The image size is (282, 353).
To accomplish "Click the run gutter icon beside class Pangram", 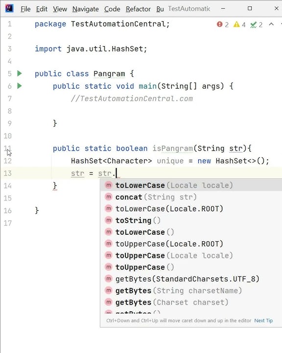I will point(20,74).
